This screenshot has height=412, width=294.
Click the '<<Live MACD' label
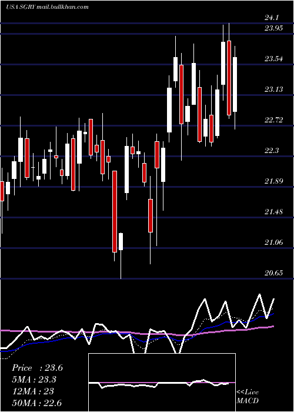[x=248, y=396]
